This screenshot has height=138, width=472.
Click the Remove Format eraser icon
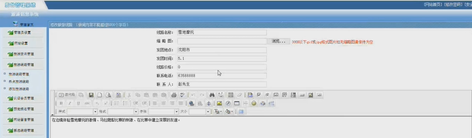240,95
